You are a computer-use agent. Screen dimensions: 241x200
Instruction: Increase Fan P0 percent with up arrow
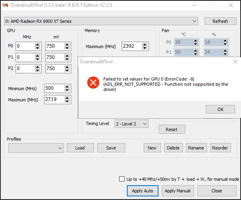coord(225,40)
